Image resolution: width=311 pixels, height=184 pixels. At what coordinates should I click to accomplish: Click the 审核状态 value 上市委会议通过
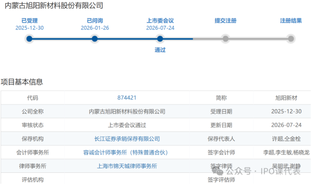tap(127, 125)
